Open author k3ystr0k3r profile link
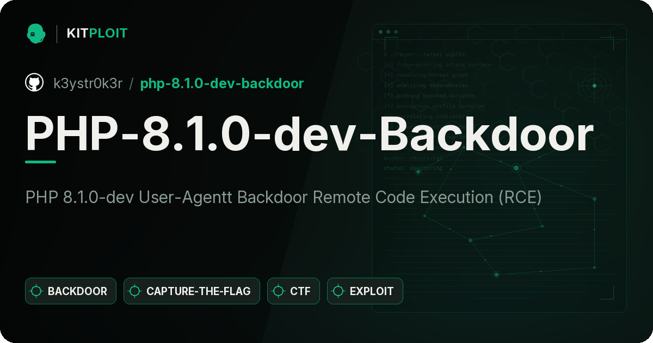The image size is (653, 343). [x=88, y=83]
